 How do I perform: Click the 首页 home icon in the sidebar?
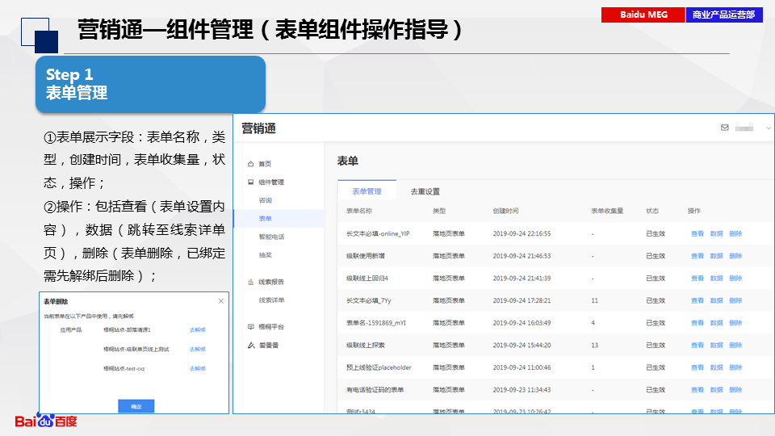250,164
